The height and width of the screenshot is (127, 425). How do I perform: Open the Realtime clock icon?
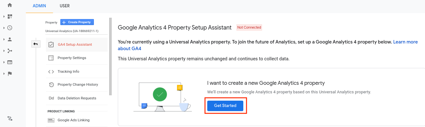click(x=10, y=28)
